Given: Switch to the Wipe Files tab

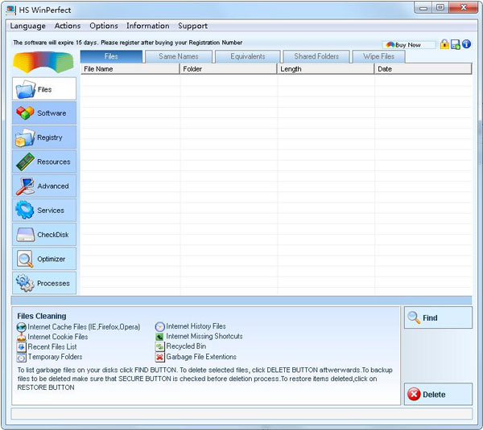Looking at the screenshot, I should point(378,56).
